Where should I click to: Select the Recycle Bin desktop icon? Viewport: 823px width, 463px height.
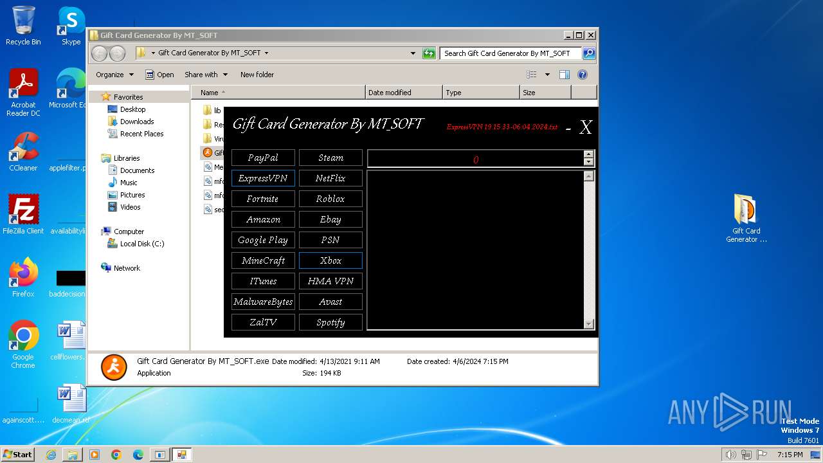[23, 26]
